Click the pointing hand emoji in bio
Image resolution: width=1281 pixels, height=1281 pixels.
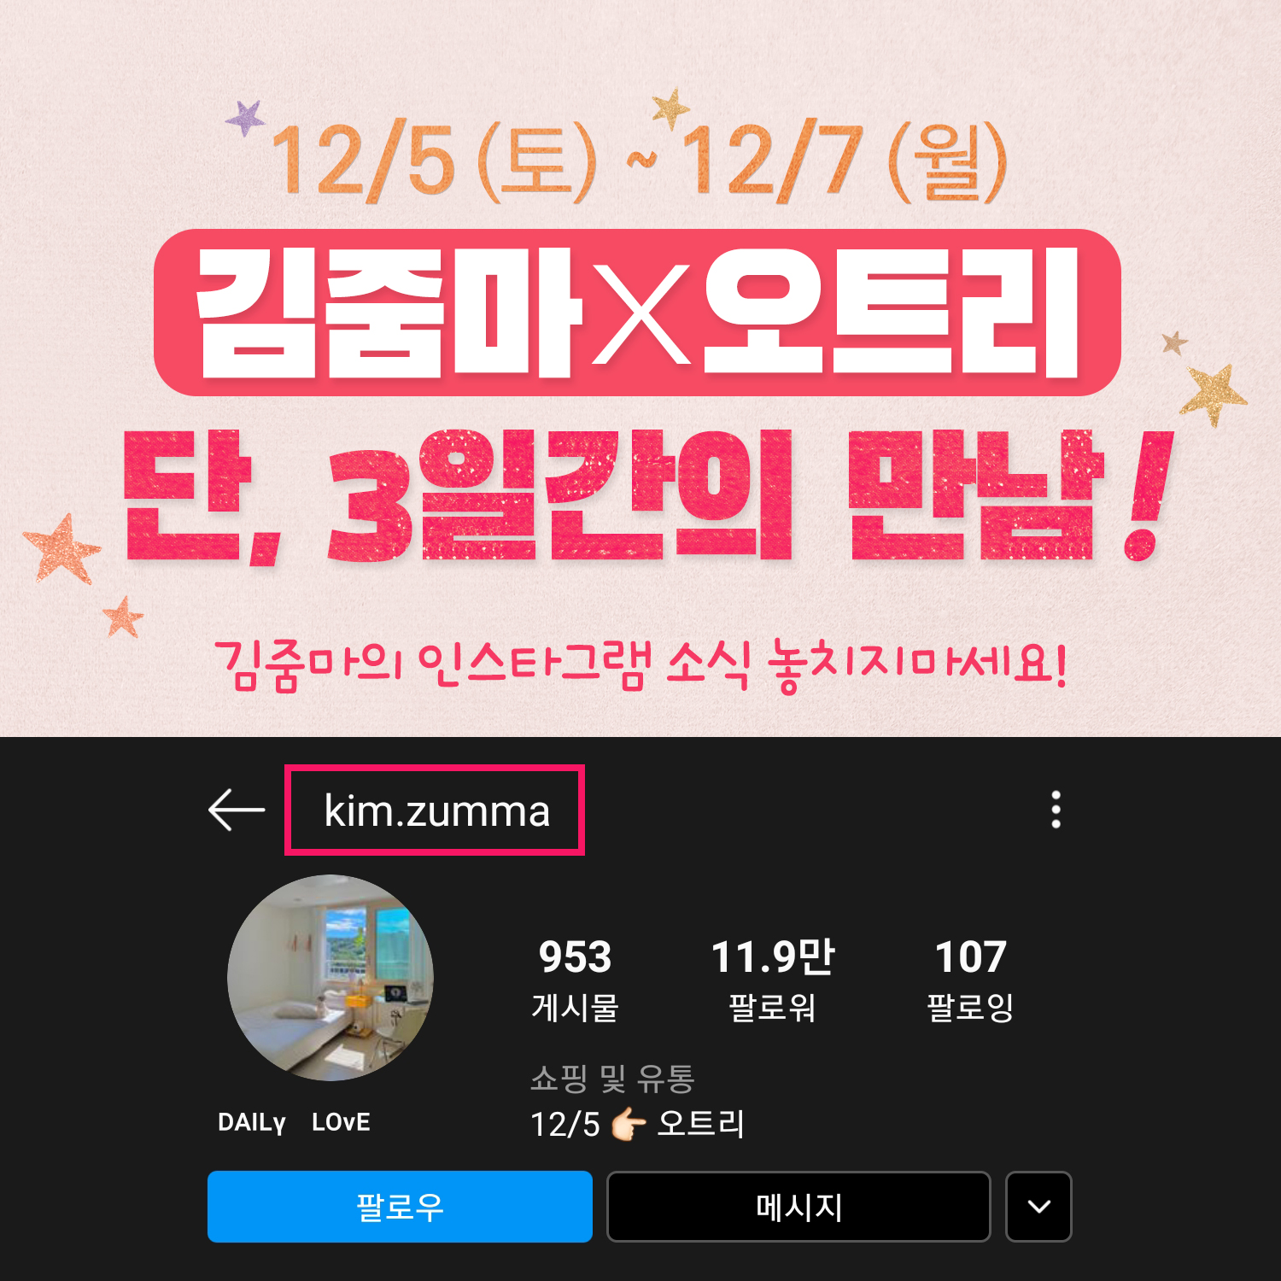coord(629,1125)
